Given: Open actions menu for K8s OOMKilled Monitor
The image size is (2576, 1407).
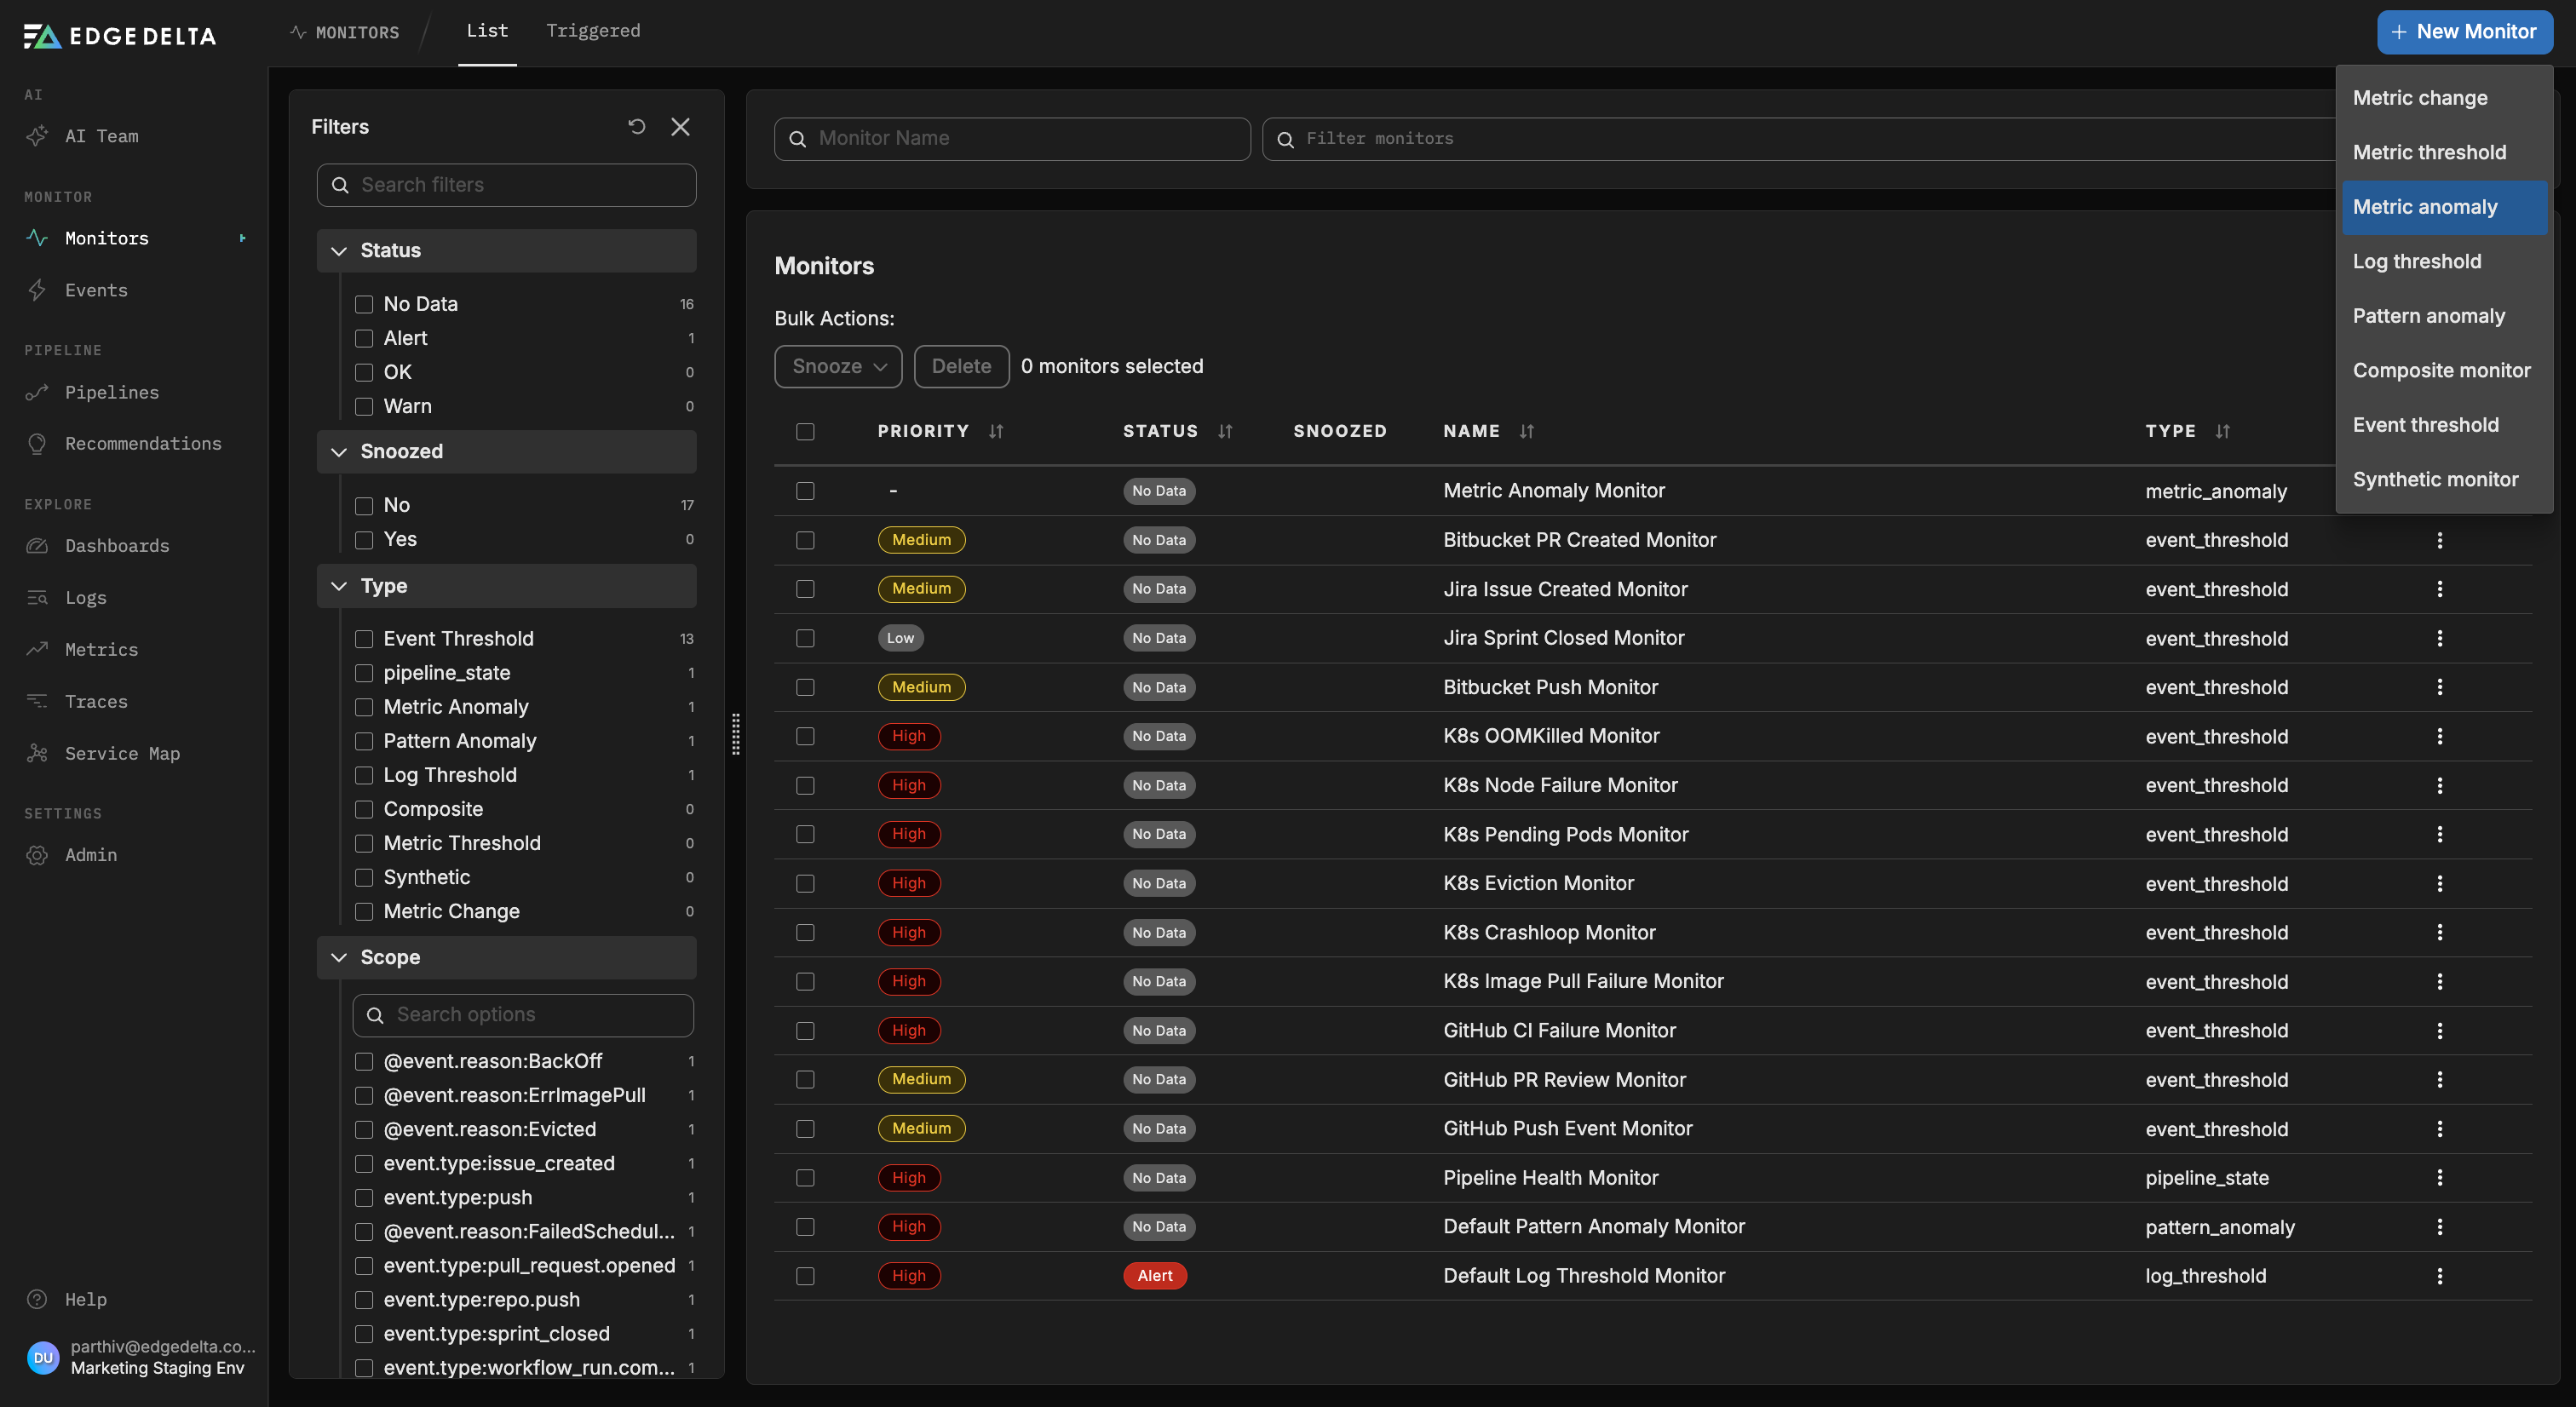Looking at the screenshot, I should pos(2440,736).
